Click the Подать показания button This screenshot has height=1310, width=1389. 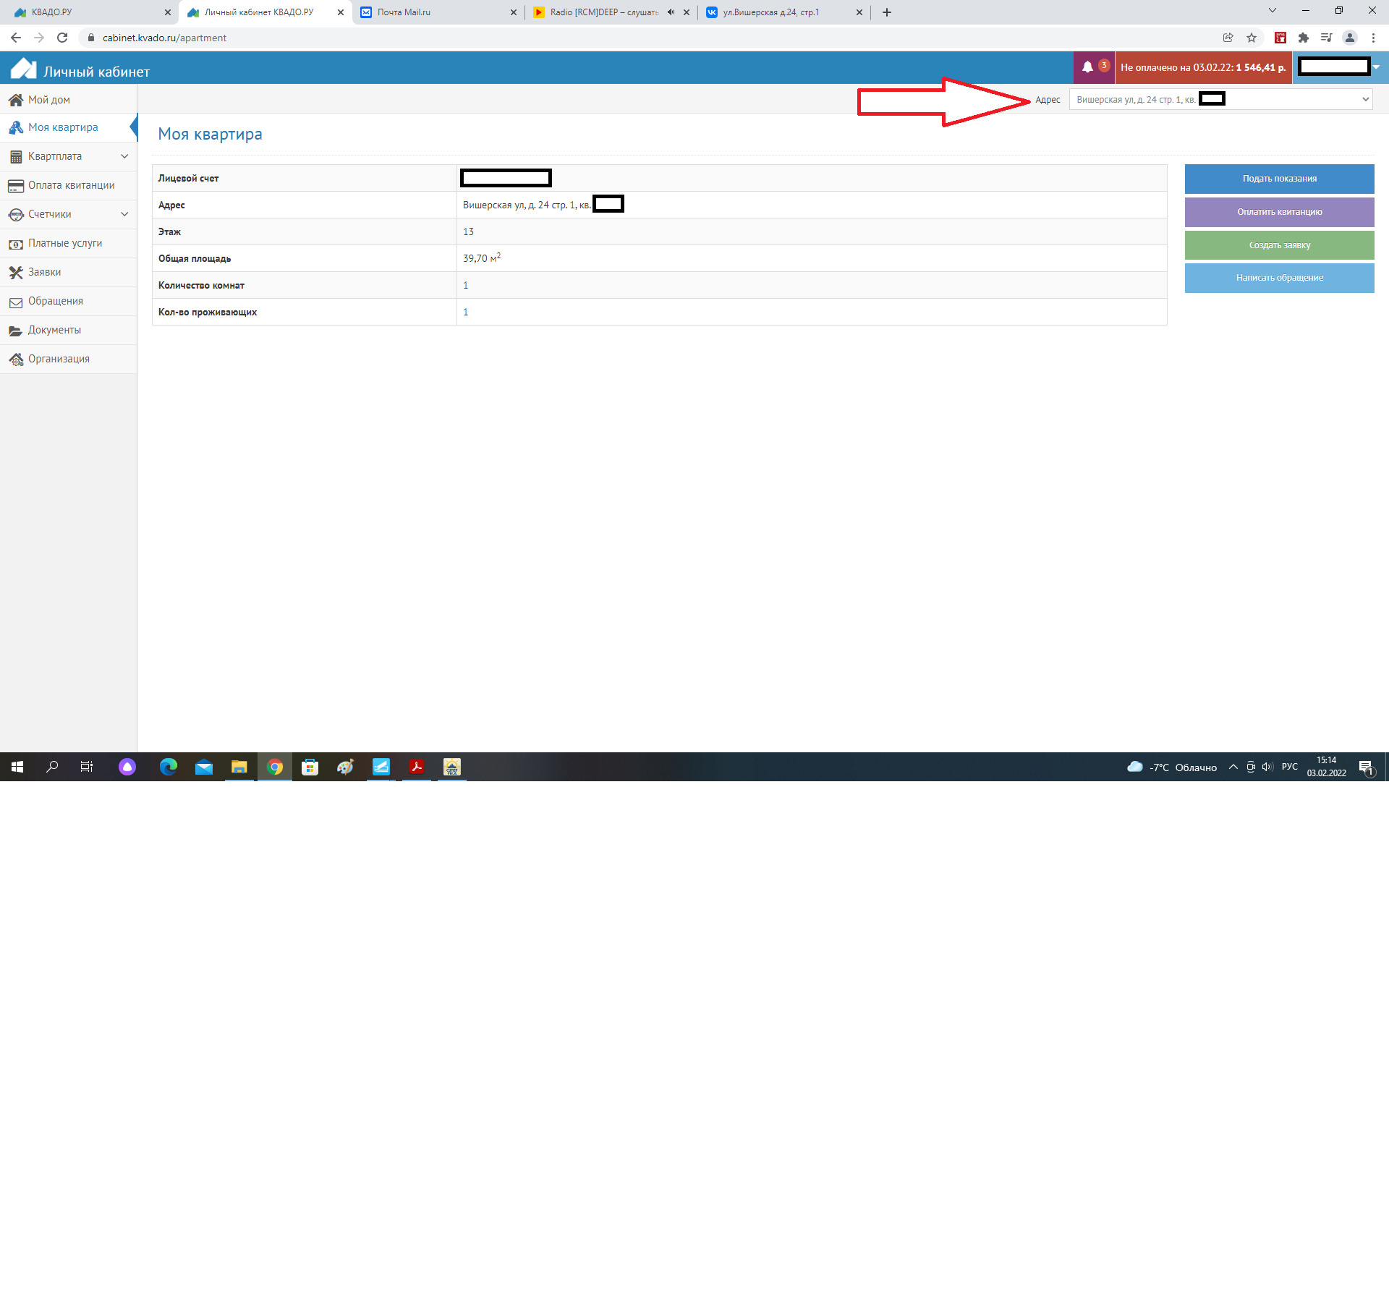1279,179
